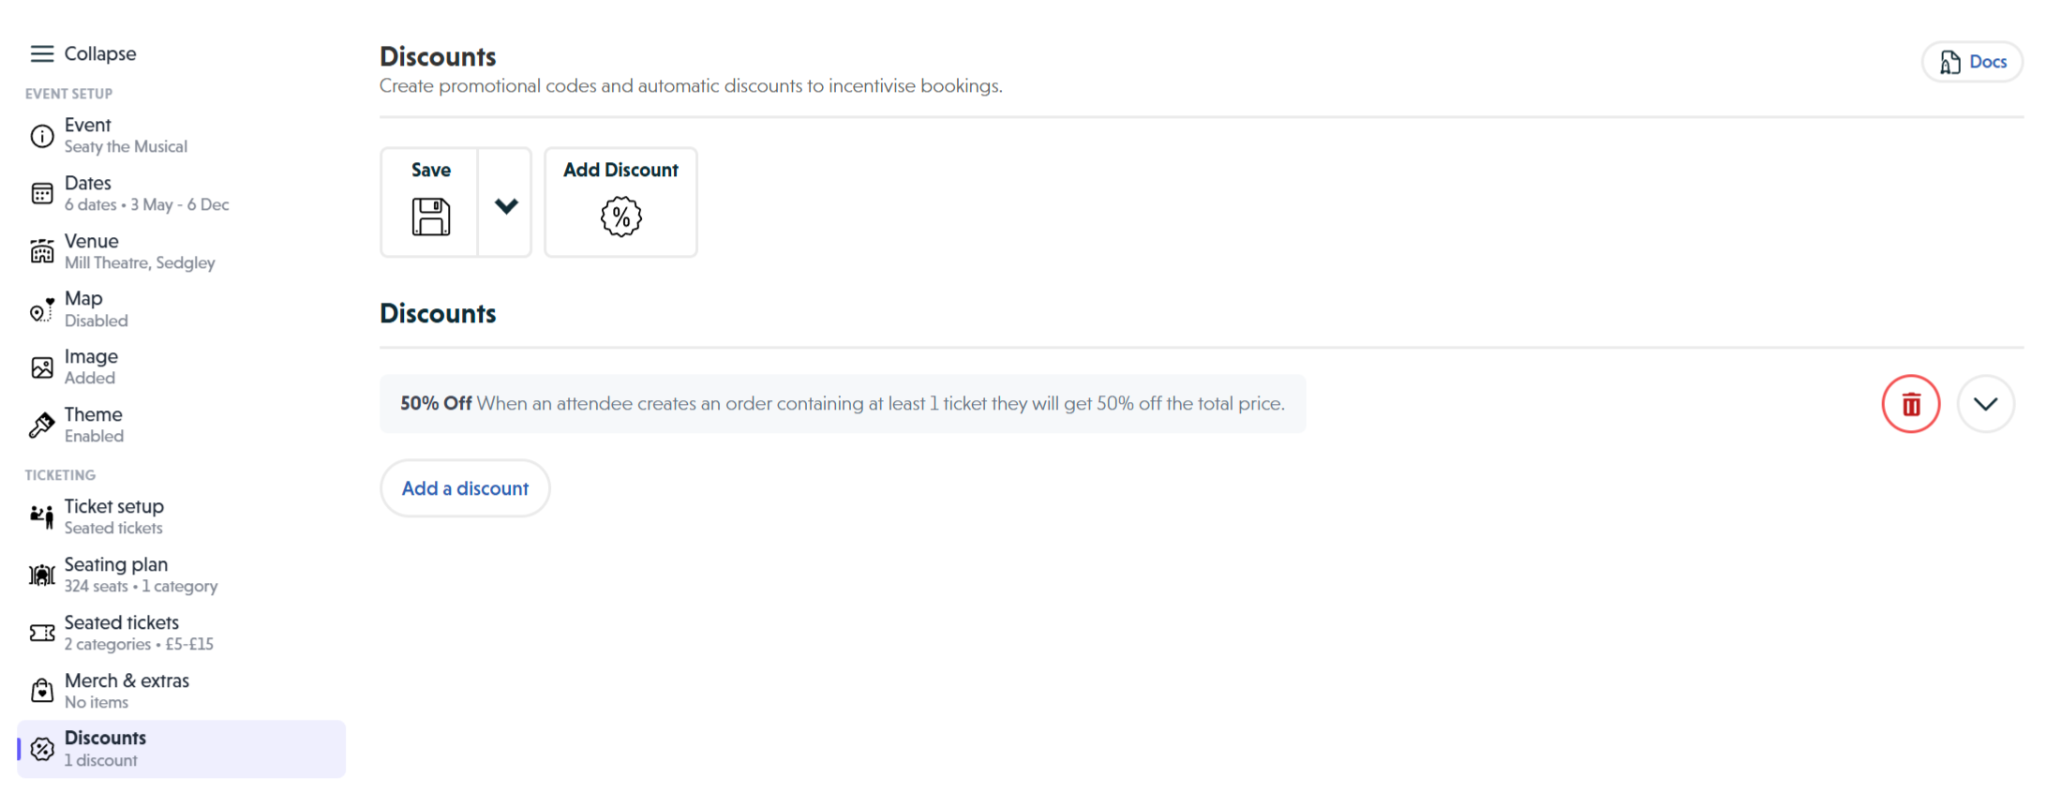Delete the 50% Off discount
The width and height of the screenshot is (2047, 792).
1911,404
